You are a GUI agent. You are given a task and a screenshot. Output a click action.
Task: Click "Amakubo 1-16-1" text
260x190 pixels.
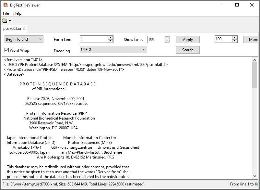[27, 147]
